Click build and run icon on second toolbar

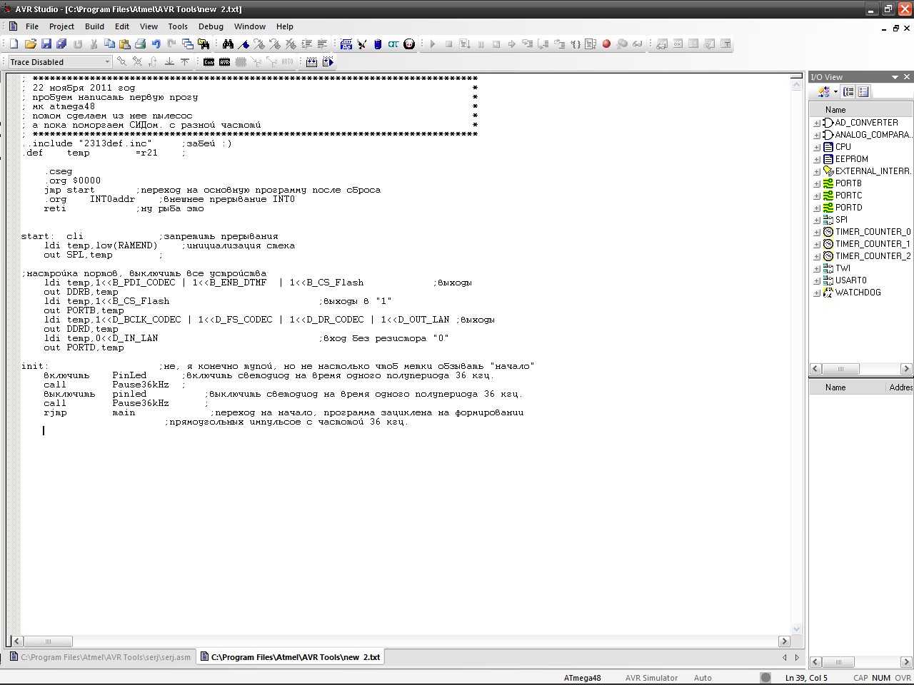pos(328,62)
